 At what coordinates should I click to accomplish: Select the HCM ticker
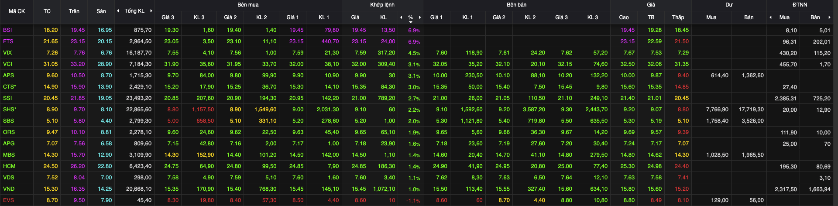[x=9, y=166]
